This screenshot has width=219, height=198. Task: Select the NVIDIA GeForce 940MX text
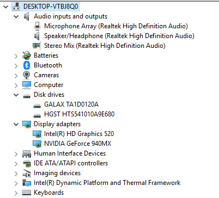77,144
